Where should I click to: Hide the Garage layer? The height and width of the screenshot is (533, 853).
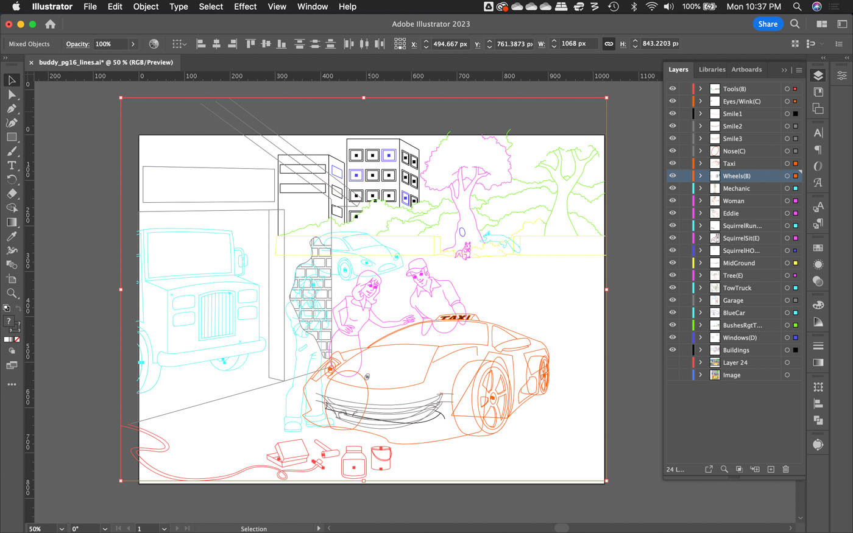[x=673, y=300]
